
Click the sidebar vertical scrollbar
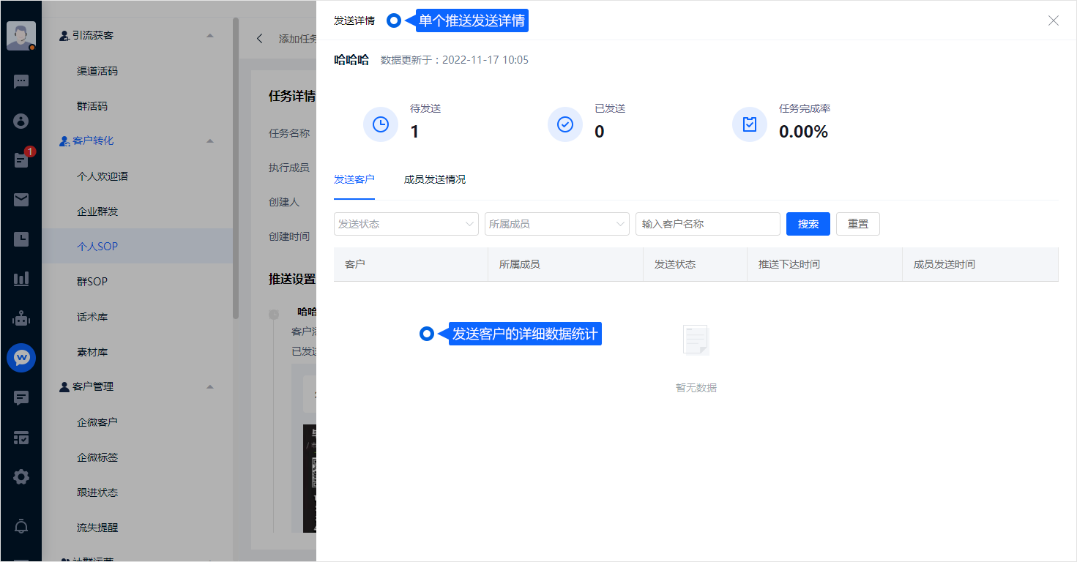(x=236, y=168)
